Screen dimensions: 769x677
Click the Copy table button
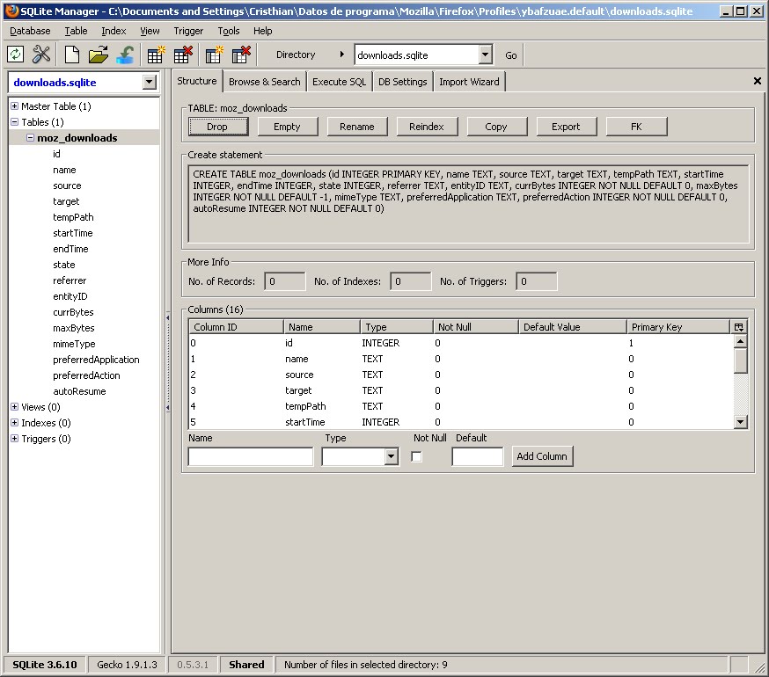[x=496, y=127]
